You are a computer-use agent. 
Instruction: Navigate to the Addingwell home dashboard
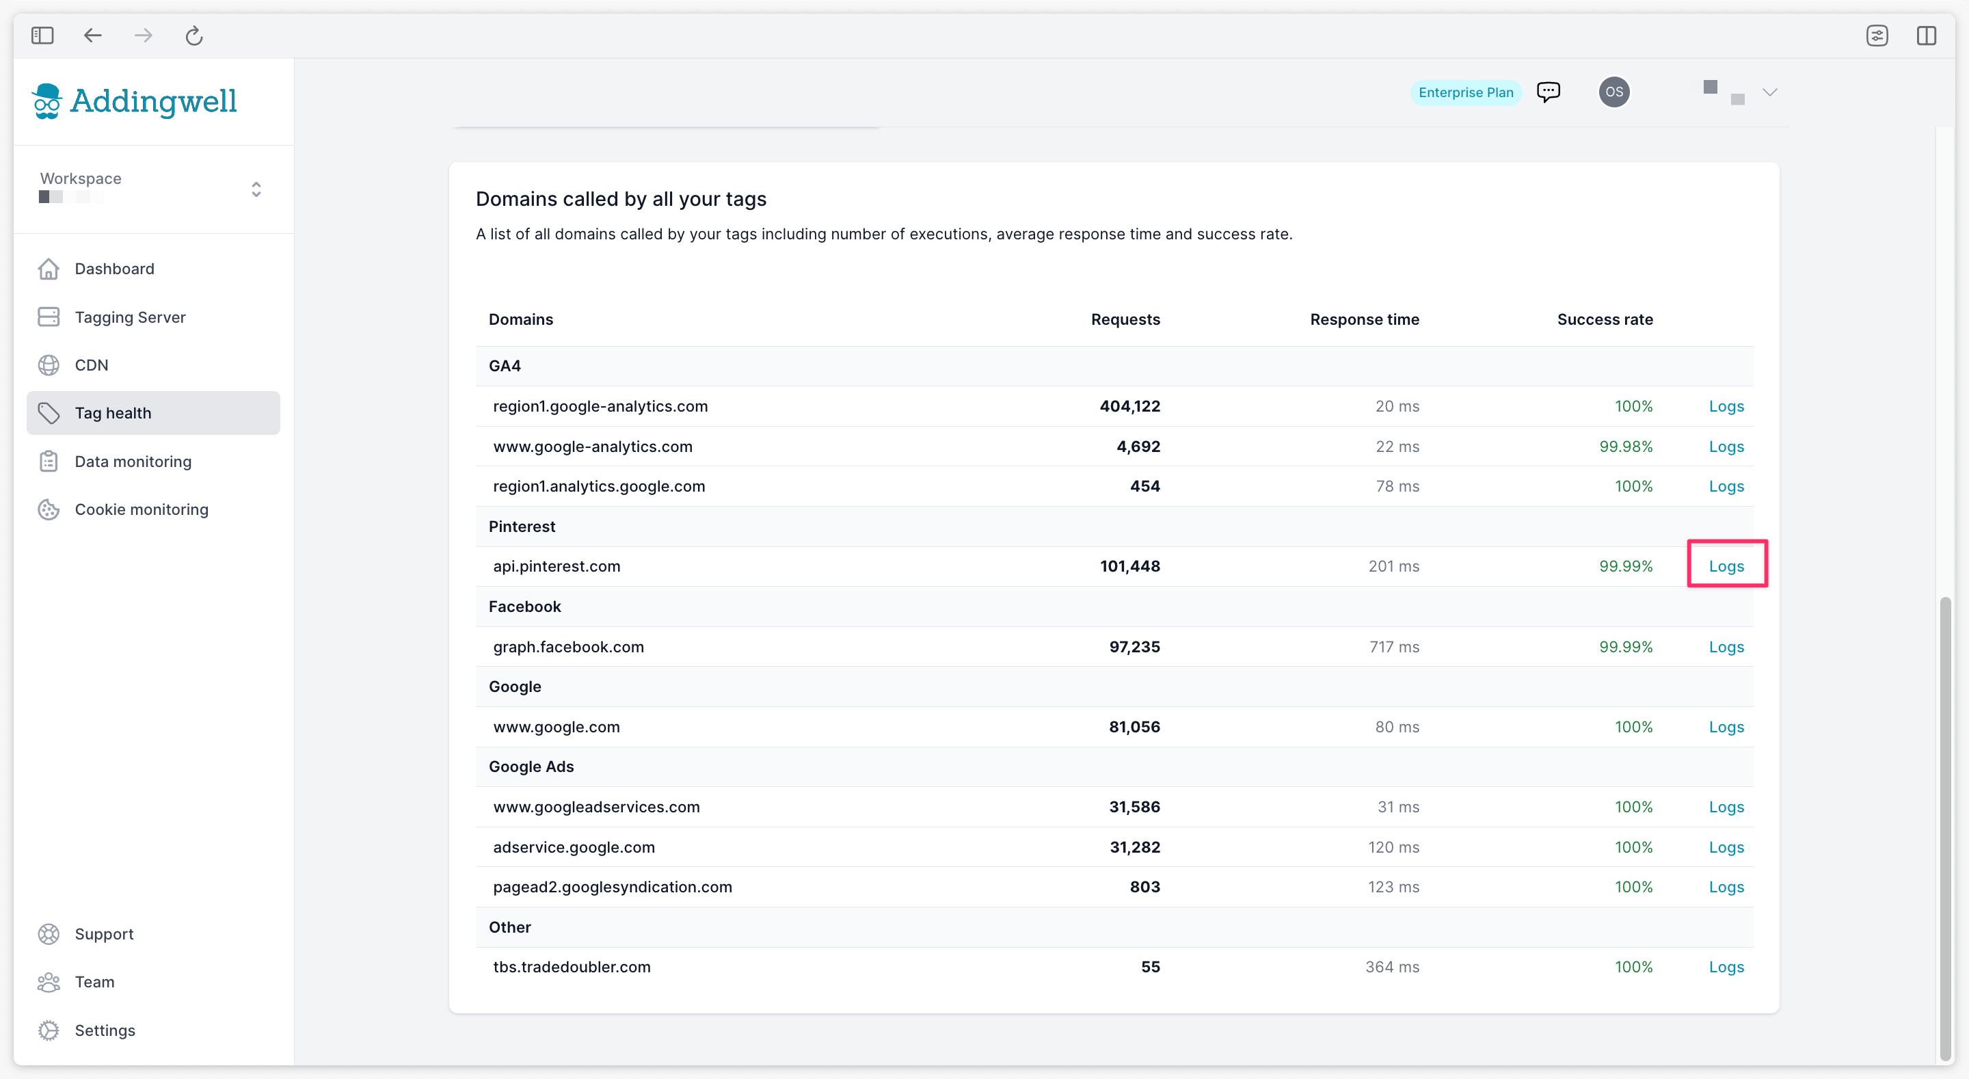(x=114, y=269)
